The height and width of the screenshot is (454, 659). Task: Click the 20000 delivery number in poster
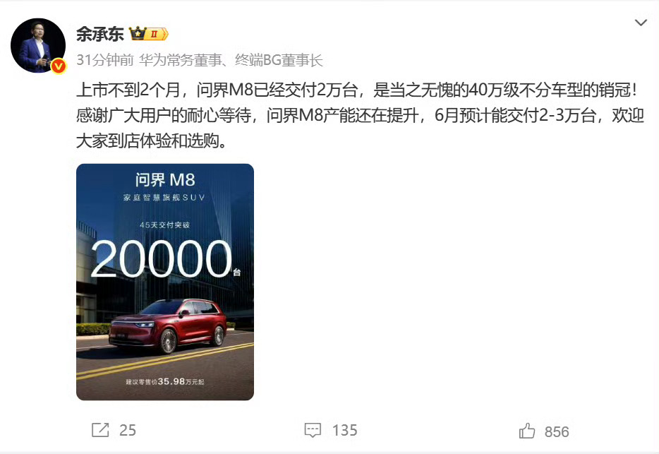(162, 258)
